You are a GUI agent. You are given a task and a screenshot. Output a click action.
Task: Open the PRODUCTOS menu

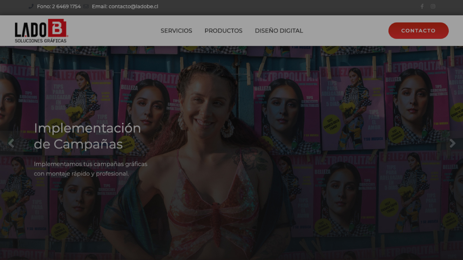click(223, 31)
